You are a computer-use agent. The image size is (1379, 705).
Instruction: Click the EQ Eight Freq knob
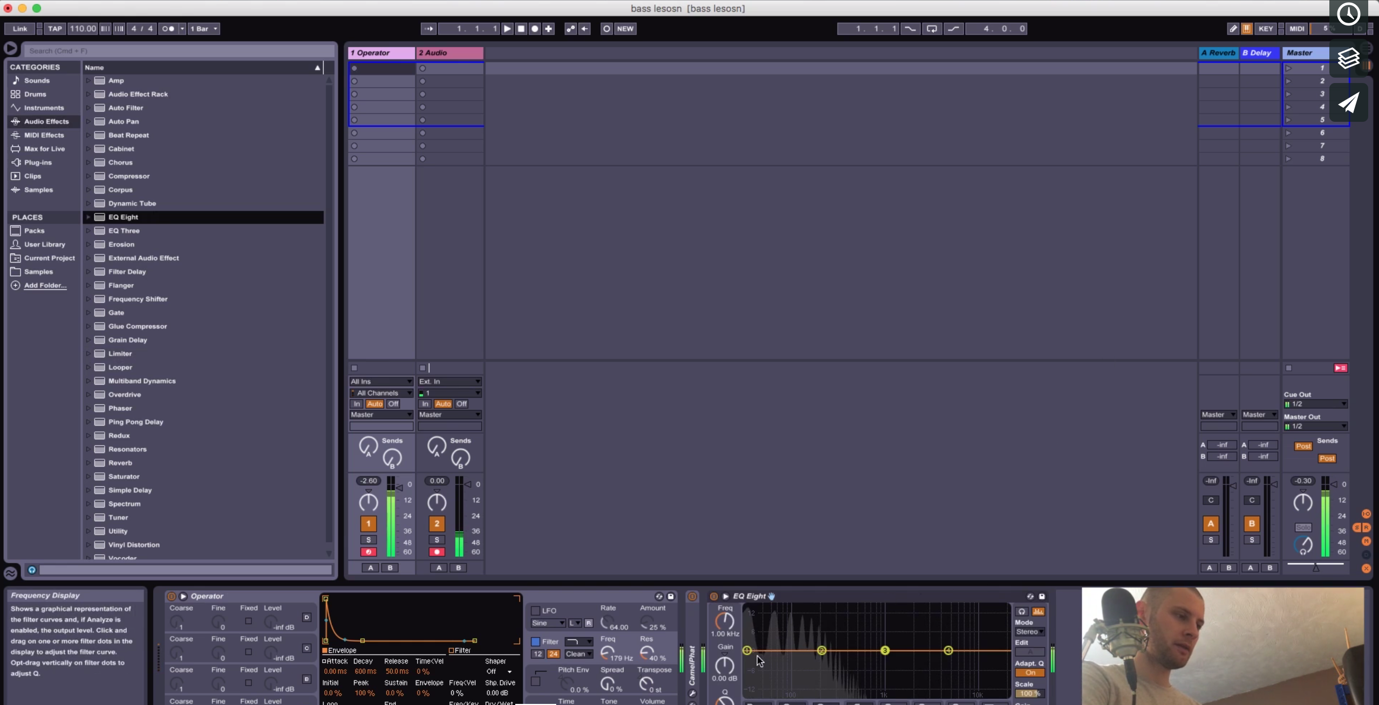(725, 621)
